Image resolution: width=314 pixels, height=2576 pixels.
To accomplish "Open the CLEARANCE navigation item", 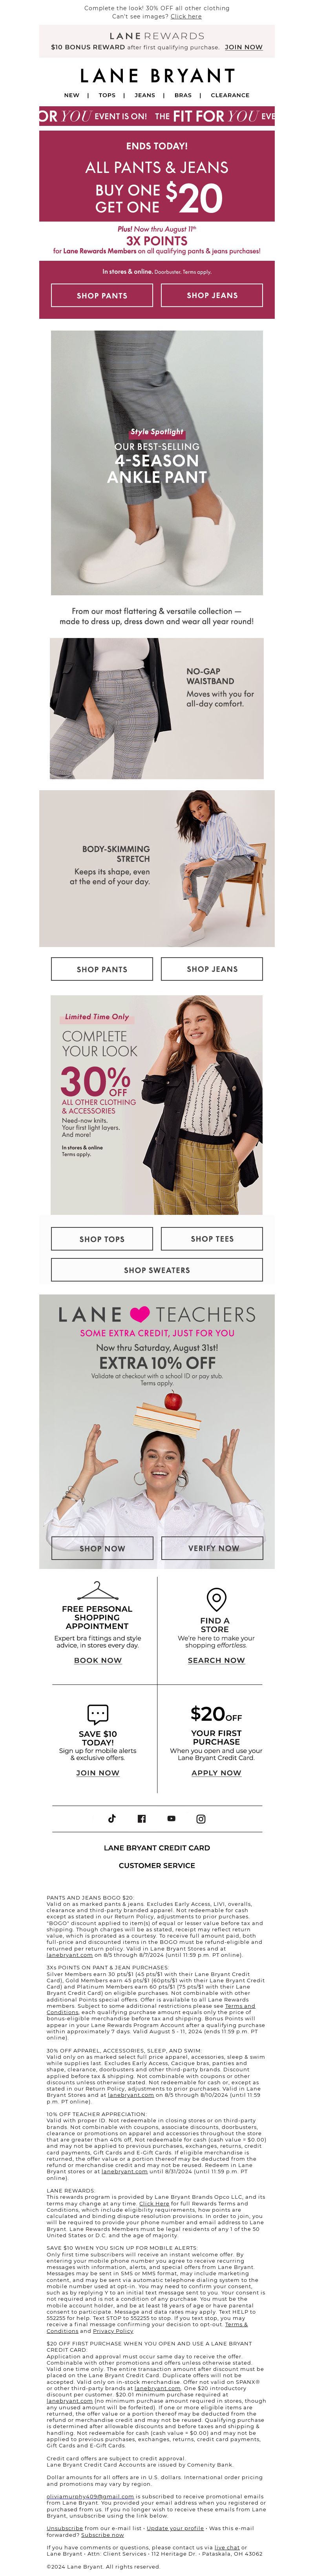I will click(230, 95).
